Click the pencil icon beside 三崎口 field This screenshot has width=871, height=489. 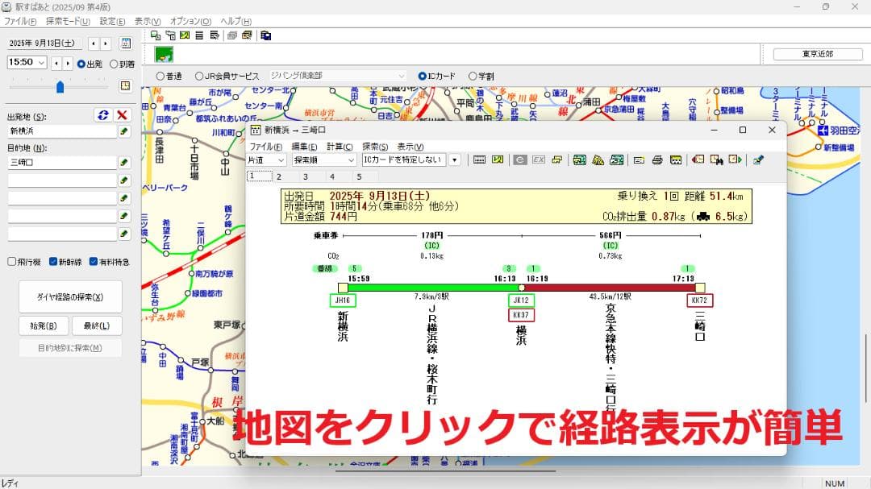[x=124, y=162]
